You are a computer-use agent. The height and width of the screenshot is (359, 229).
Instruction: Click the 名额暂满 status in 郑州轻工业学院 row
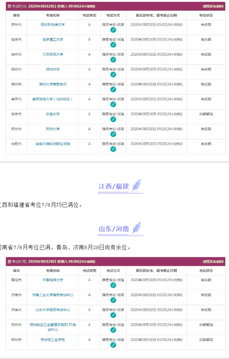coord(206,339)
